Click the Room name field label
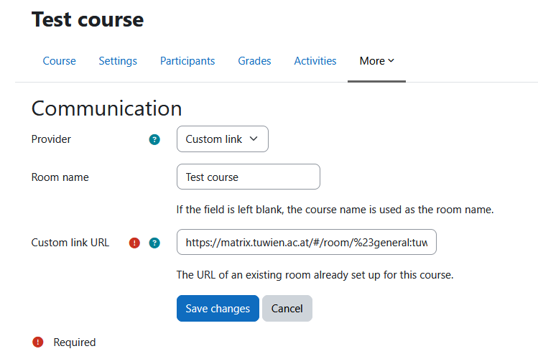 60,177
